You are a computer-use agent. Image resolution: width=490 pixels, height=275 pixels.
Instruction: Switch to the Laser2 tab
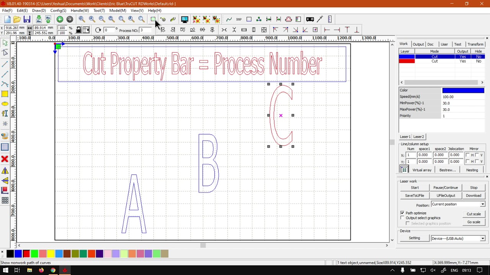click(418, 137)
